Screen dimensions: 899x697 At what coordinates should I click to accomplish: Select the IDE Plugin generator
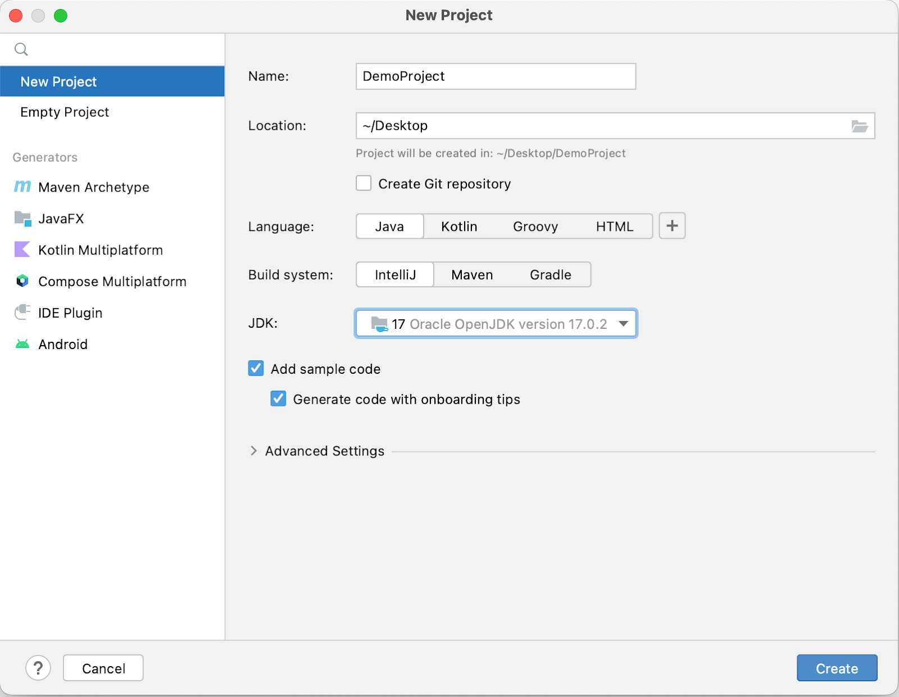tap(70, 313)
